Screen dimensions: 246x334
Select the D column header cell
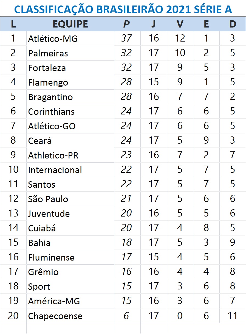pos(233,24)
